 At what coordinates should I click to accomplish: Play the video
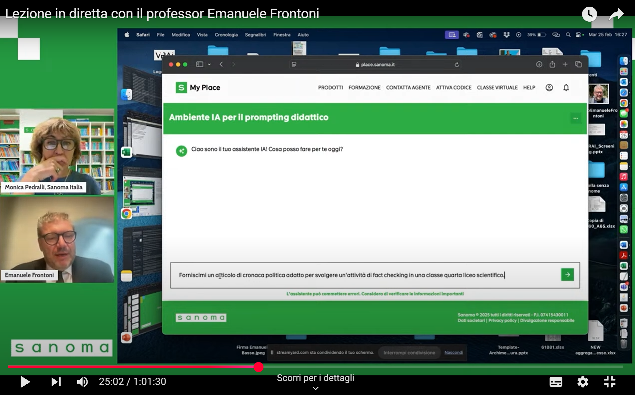[x=25, y=382]
